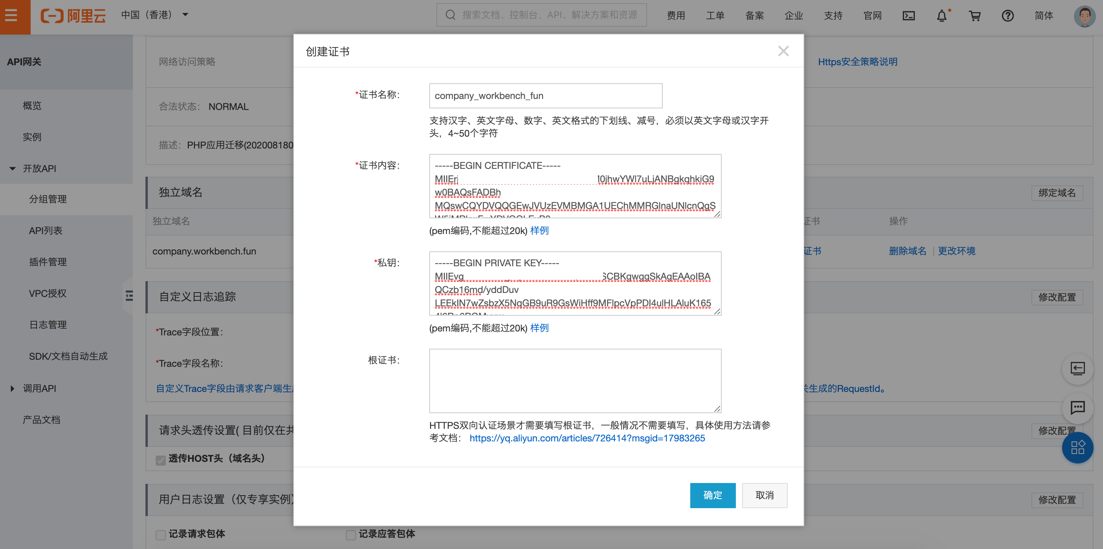Open the user avatar menu
Screen dimensions: 1103x549
[x=1084, y=16]
